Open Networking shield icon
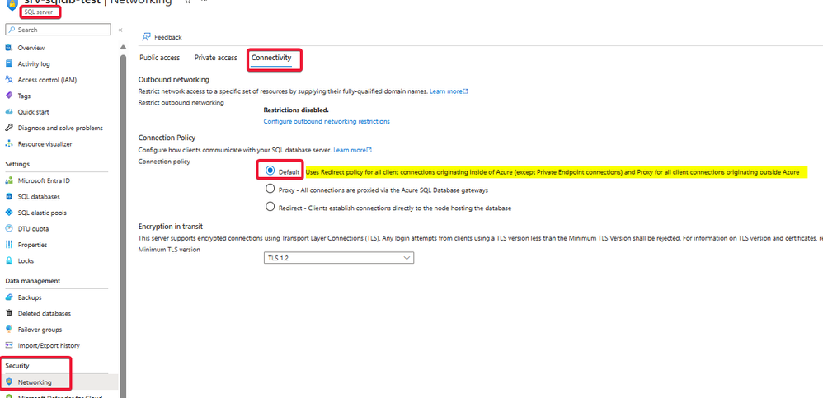Viewport: 823px width, 398px height. [x=8, y=382]
